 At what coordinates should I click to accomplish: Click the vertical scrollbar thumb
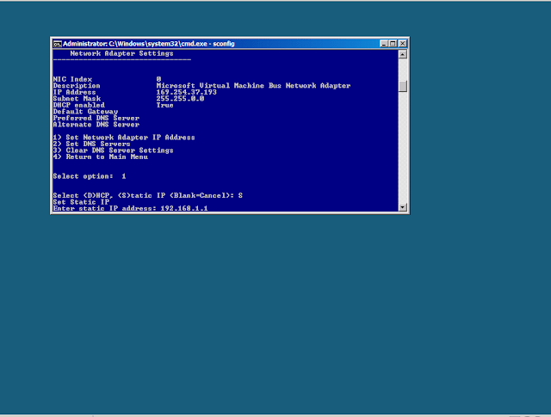pyautogui.click(x=403, y=85)
